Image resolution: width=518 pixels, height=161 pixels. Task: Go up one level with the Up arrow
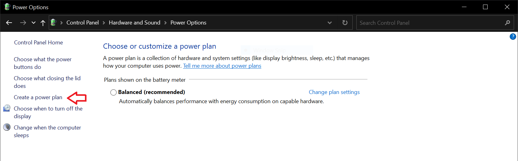[x=43, y=23]
